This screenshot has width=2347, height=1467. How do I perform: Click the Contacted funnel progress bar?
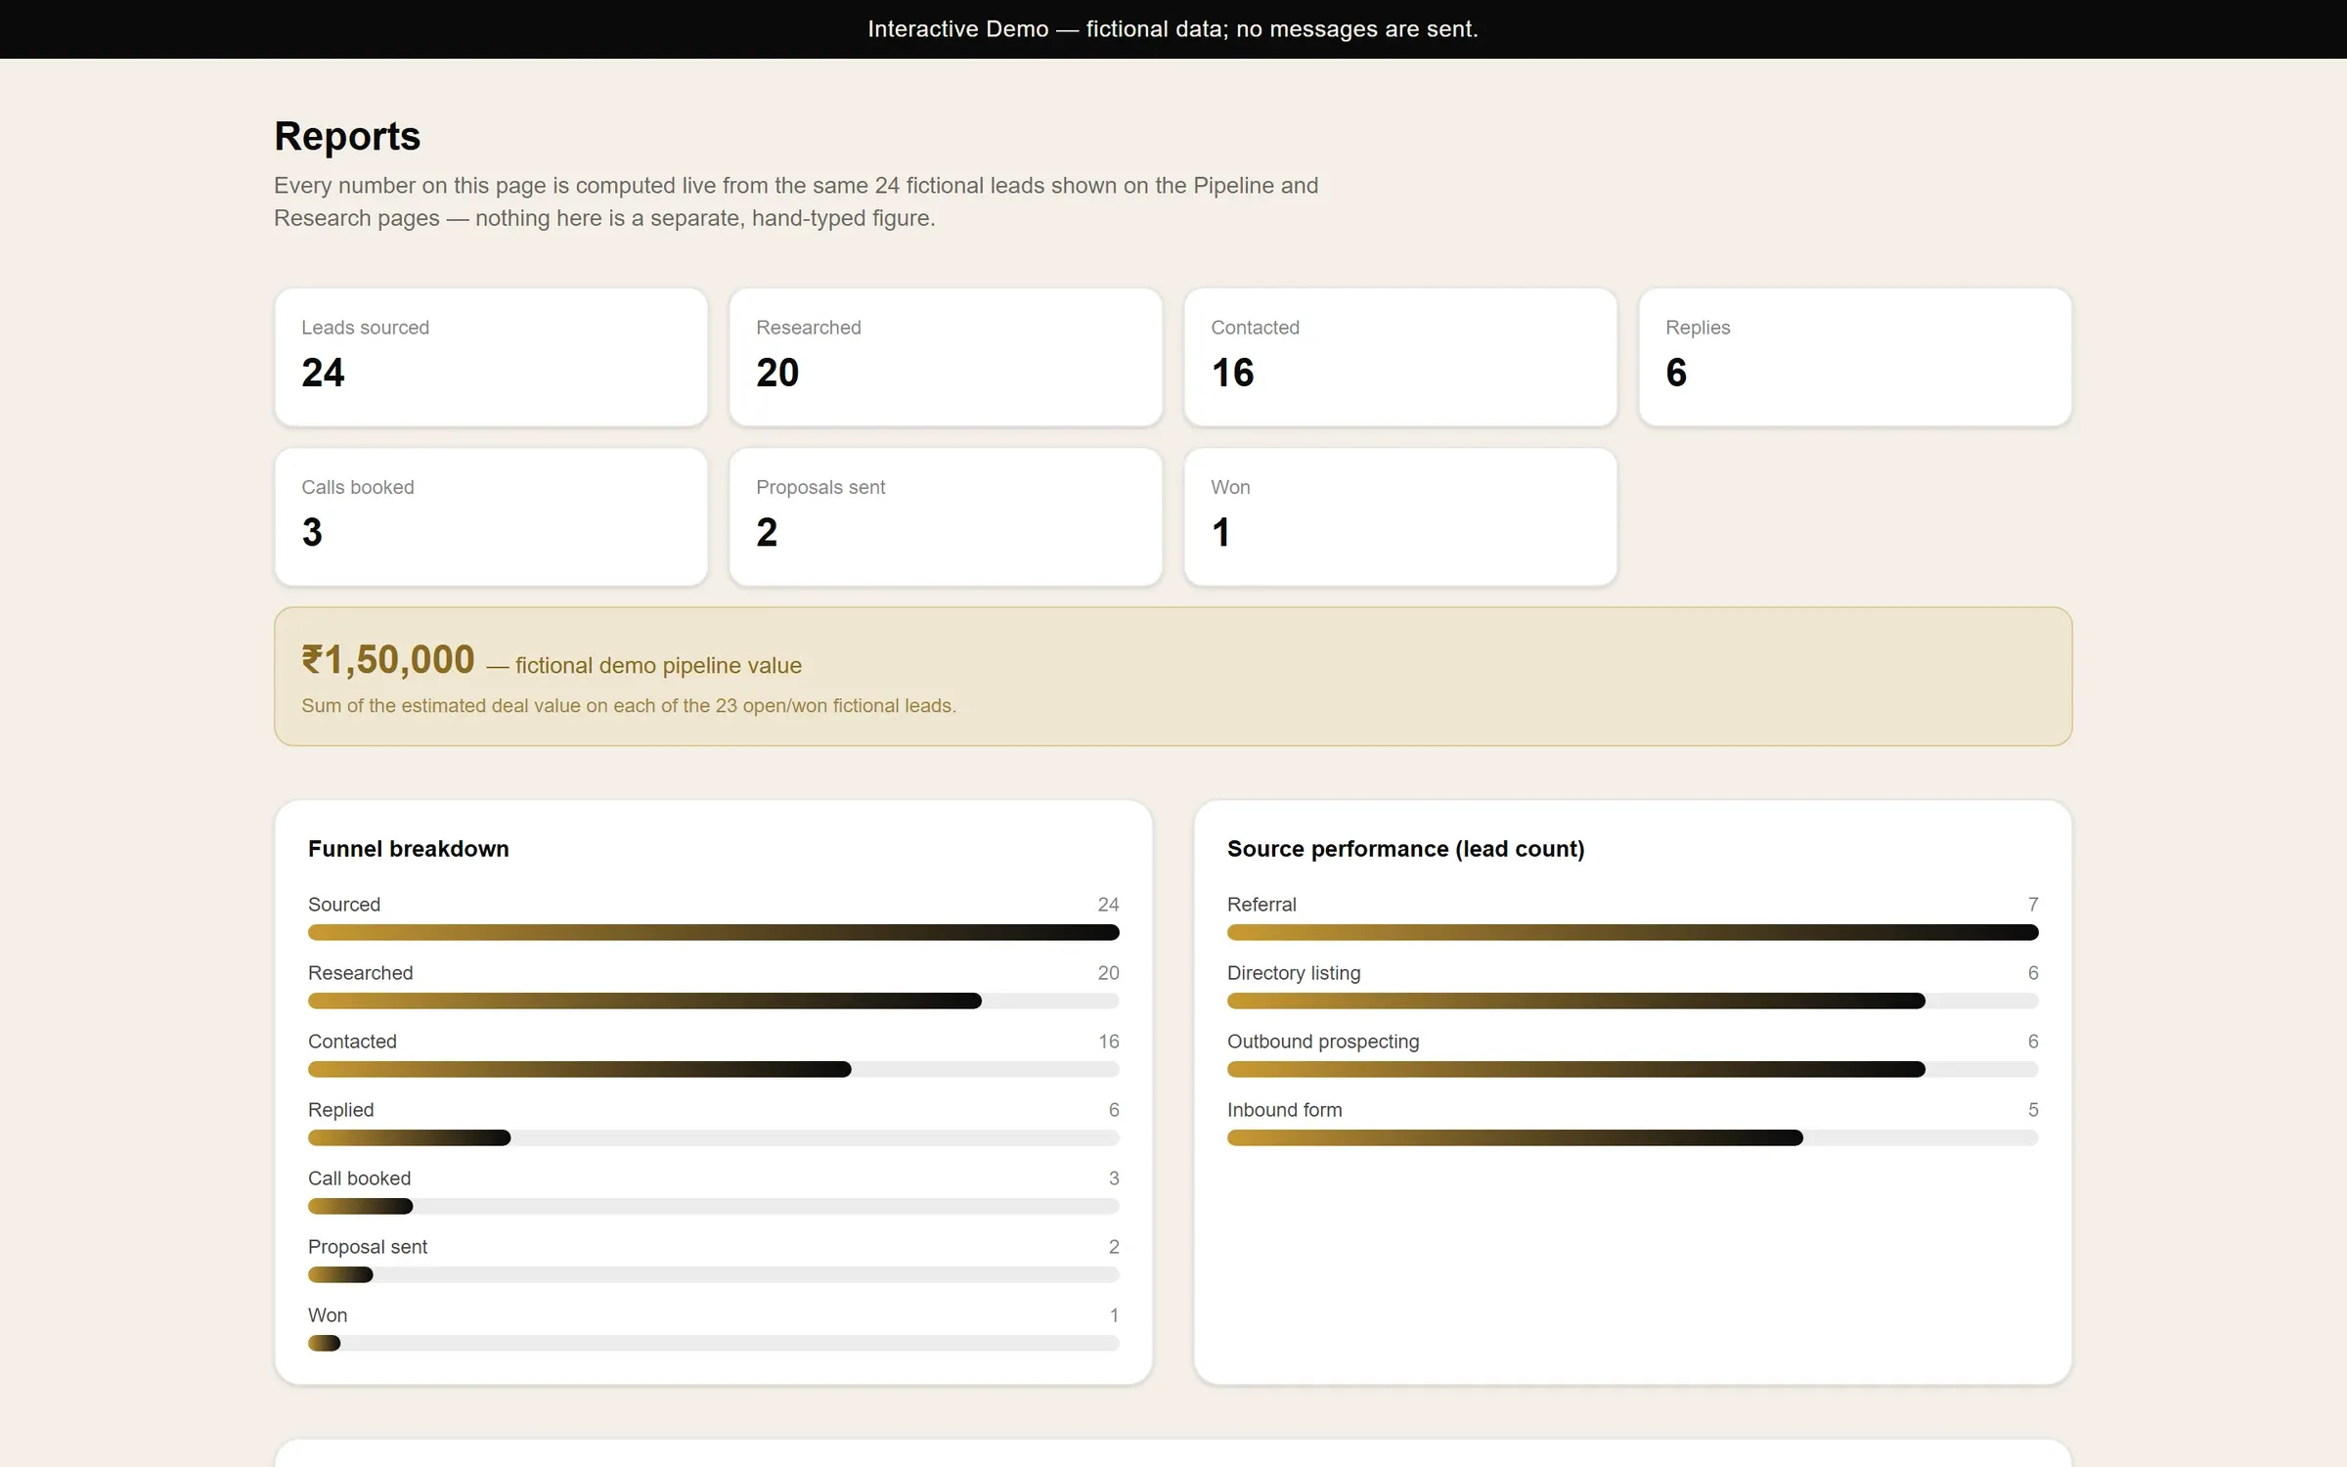[x=714, y=1070]
